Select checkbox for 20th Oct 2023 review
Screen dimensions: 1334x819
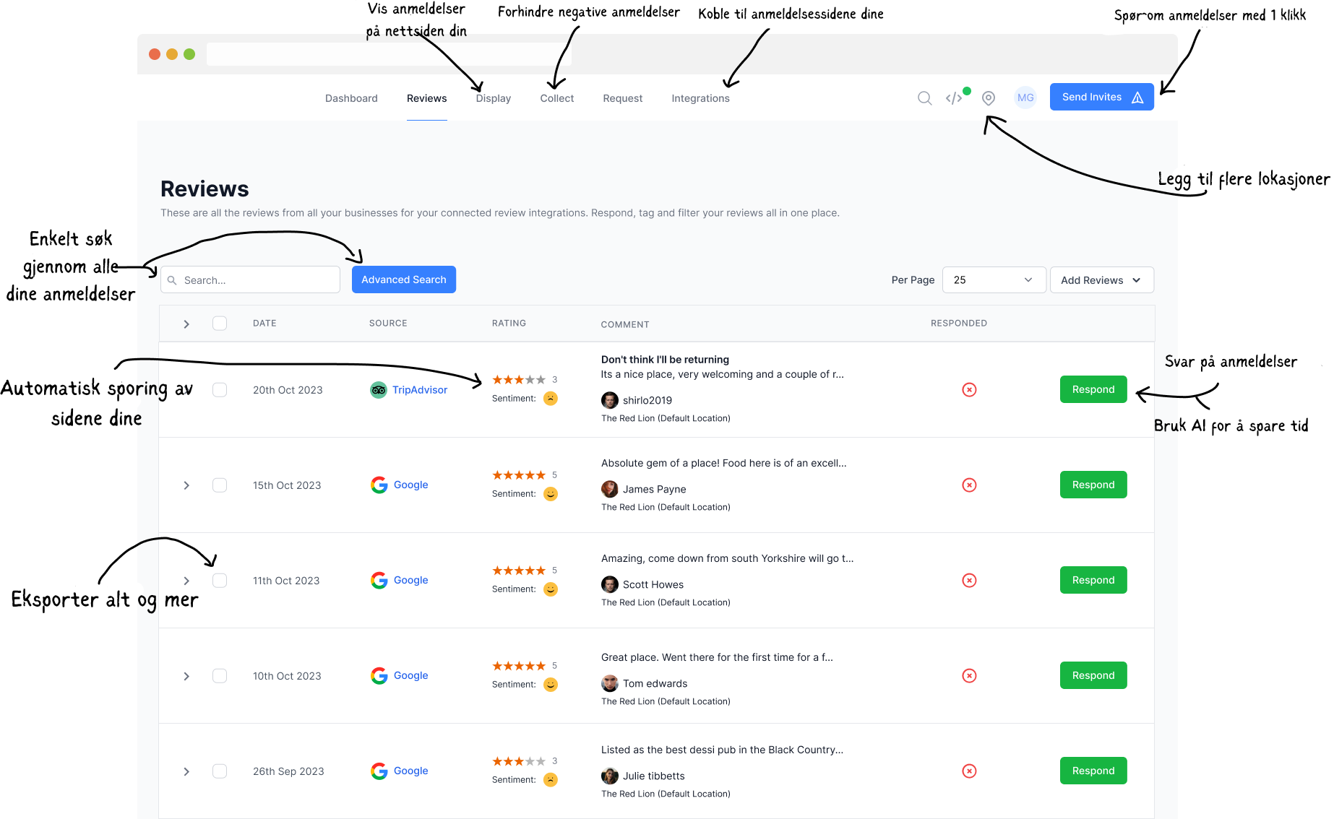click(220, 390)
